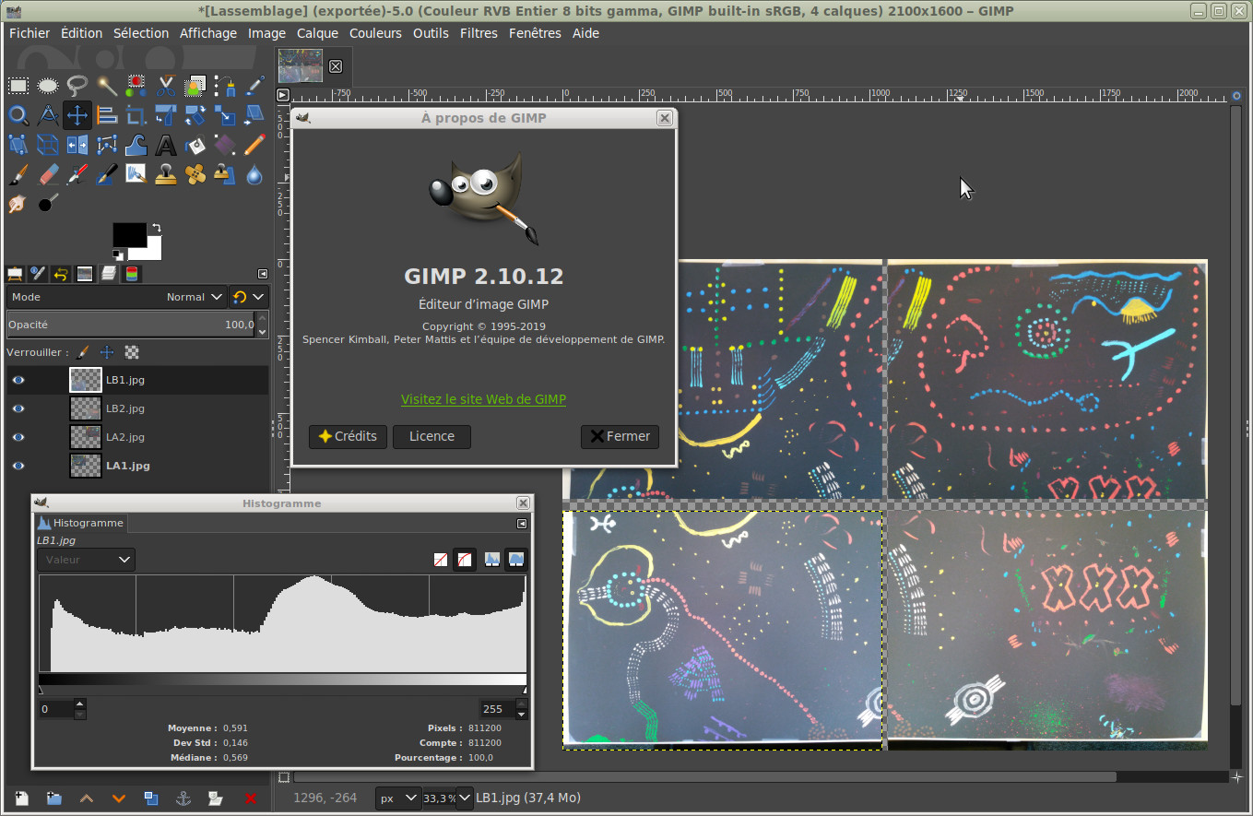Select the Eraser tool
Screen dimensions: 1253x816
point(47,174)
